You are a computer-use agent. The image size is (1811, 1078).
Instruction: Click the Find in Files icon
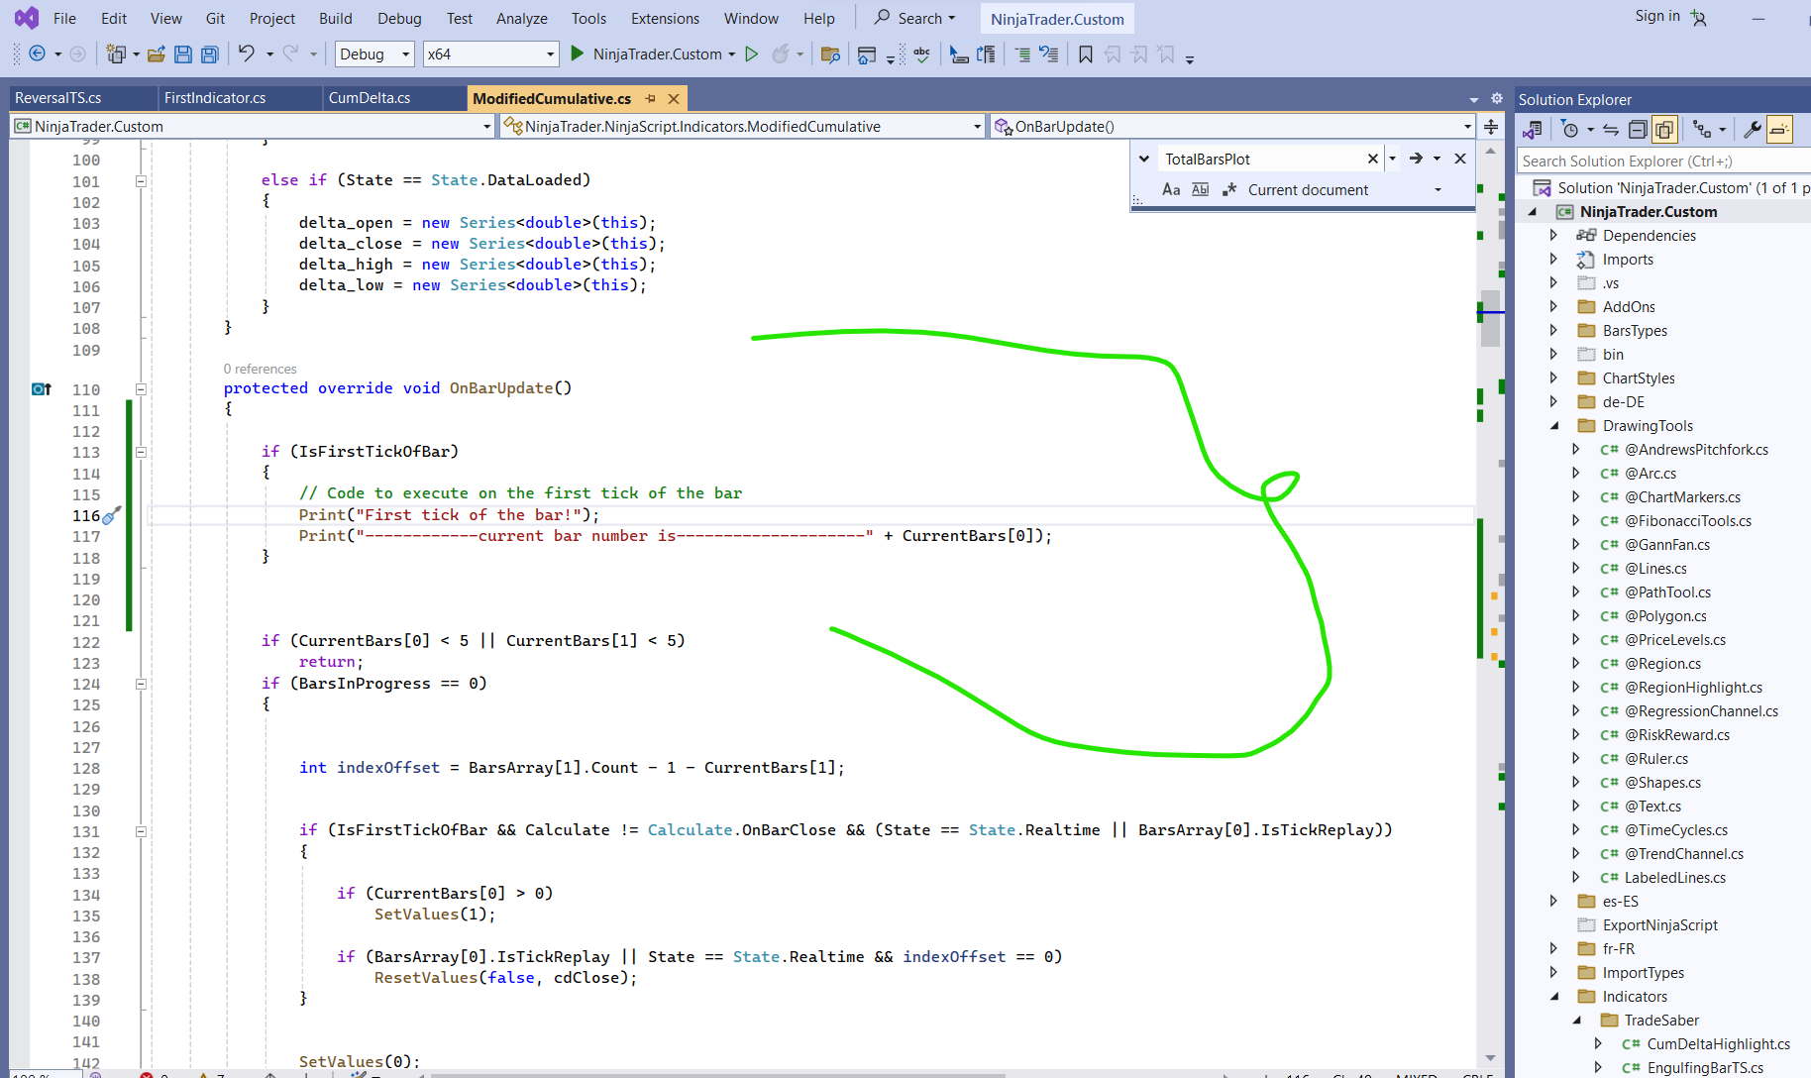tap(830, 54)
